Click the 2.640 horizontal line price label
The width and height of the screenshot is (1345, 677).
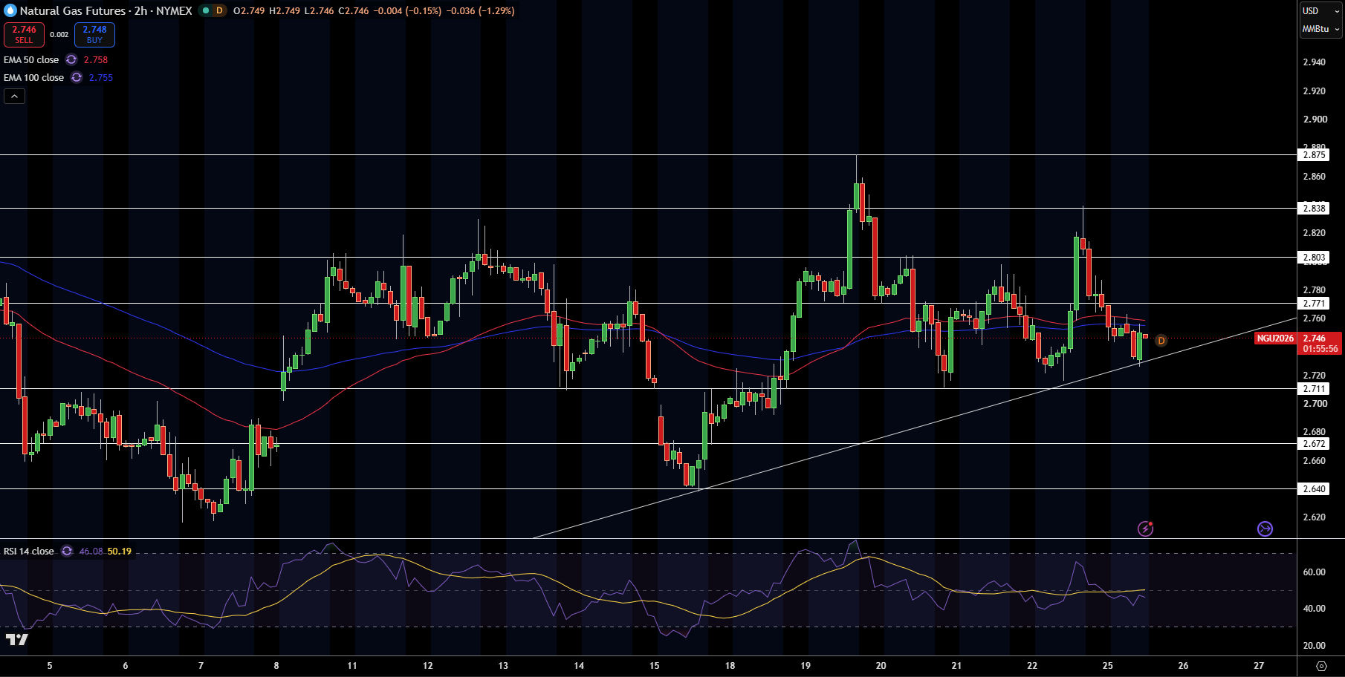coord(1314,489)
